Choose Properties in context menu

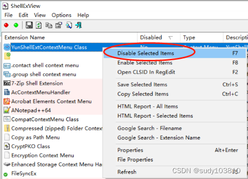click(x=175, y=150)
